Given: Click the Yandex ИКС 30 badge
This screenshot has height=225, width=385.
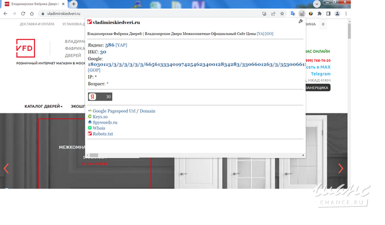Looking at the screenshot, I should (100, 97).
